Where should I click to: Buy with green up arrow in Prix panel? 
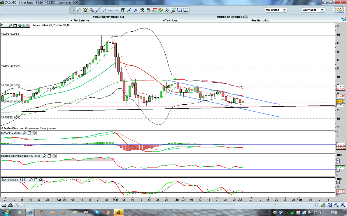coord(24,25)
